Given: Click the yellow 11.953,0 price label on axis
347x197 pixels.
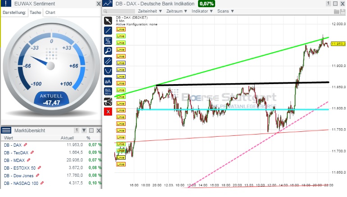Looking at the screenshot, I should [338, 44].
